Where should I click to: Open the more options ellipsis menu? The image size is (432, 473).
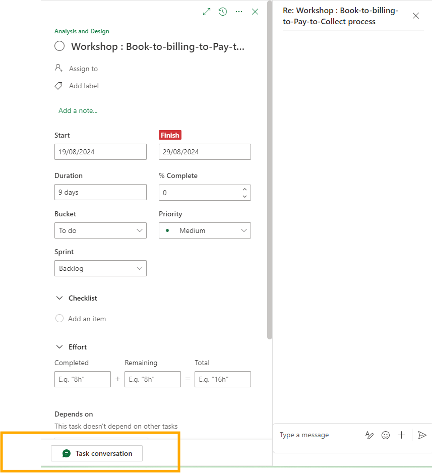coord(239,12)
